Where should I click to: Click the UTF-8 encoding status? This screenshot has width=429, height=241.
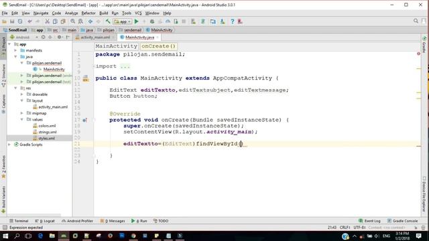click(359, 228)
